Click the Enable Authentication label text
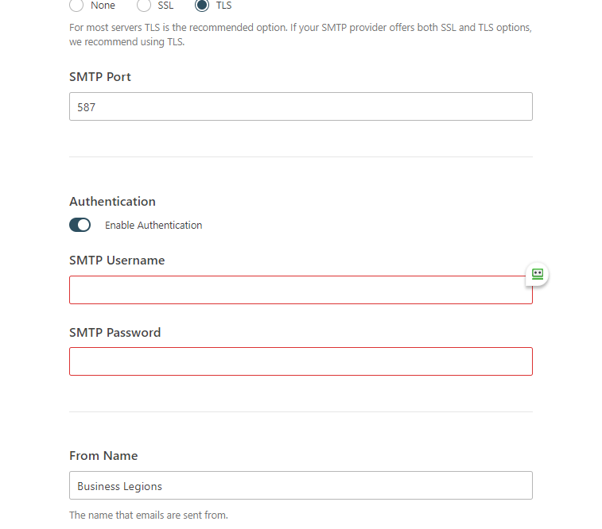Screen dimensions: 602x529 click(153, 226)
